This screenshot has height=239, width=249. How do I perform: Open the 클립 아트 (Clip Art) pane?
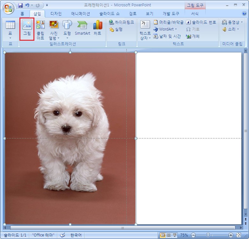[40, 30]
